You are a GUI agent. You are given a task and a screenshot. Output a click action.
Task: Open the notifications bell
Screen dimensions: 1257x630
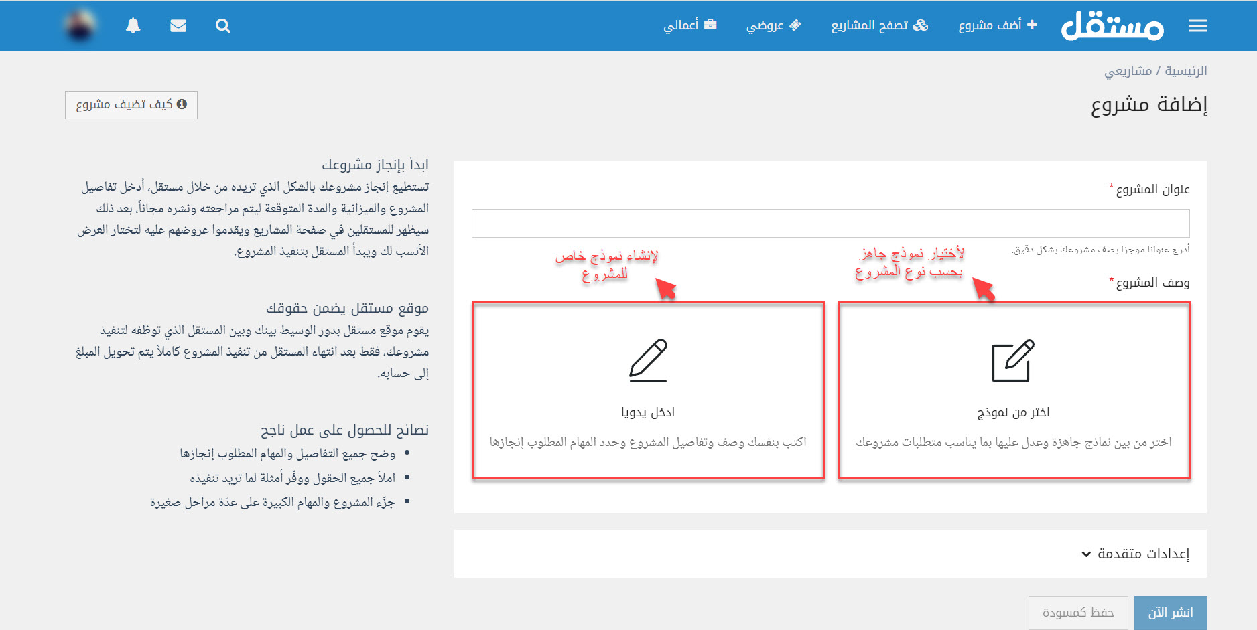coord(133,25)
